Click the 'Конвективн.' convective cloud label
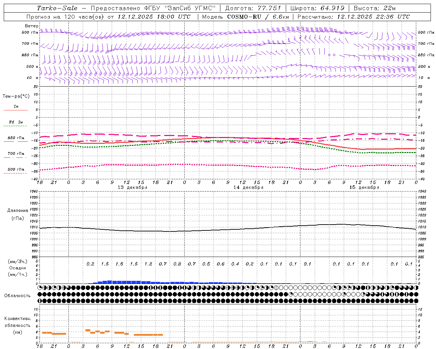Viewport: 436px width, 349px height. pos(17,319)
